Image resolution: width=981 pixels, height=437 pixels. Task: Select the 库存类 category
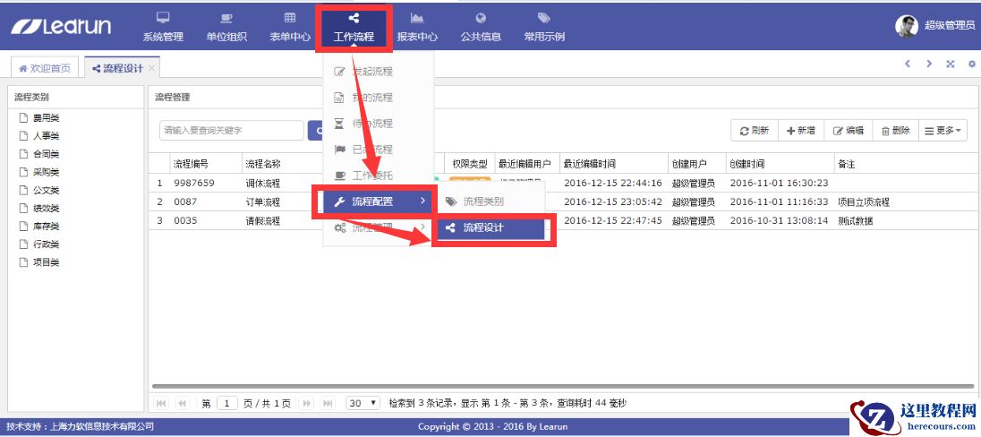46,226
